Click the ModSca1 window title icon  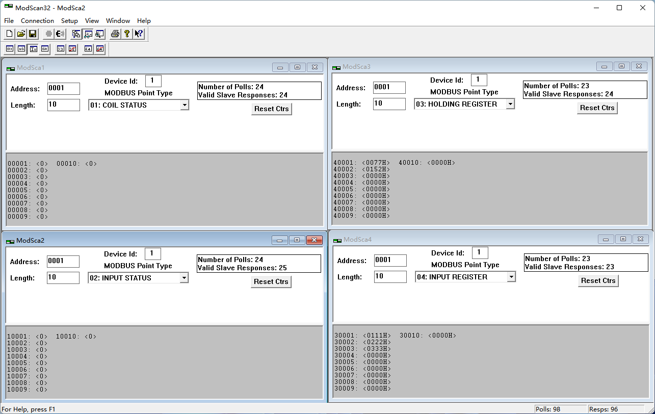pos(11,68)
